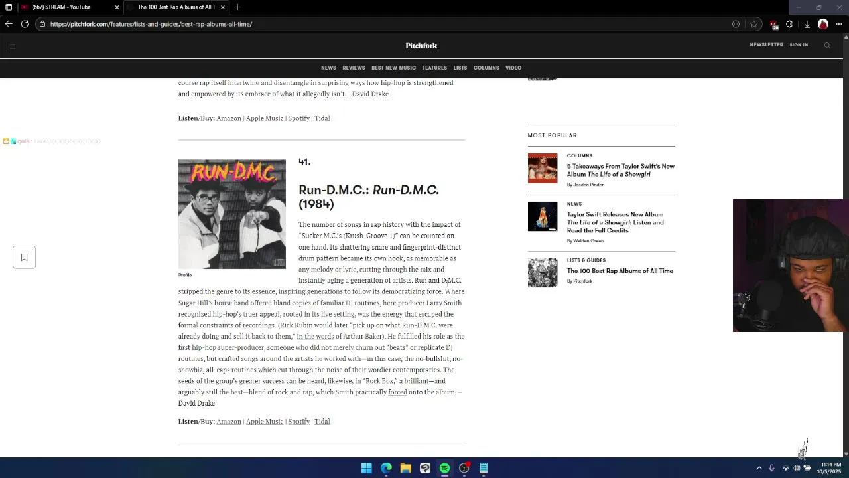Show hidden system tray icons chevron
The image size is (849, 478).
pos(759,468)
